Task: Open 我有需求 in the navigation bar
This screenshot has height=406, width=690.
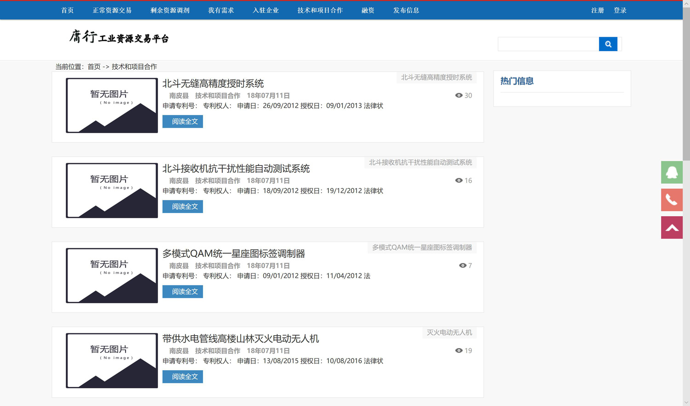Action: click(221, 10)
